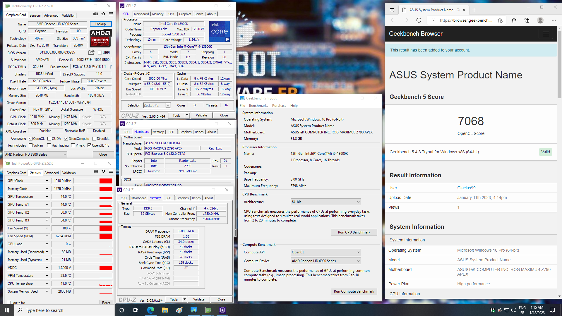
Task: Click the AMD Radeon logo in GPU-Z
Action: (100, 38)
